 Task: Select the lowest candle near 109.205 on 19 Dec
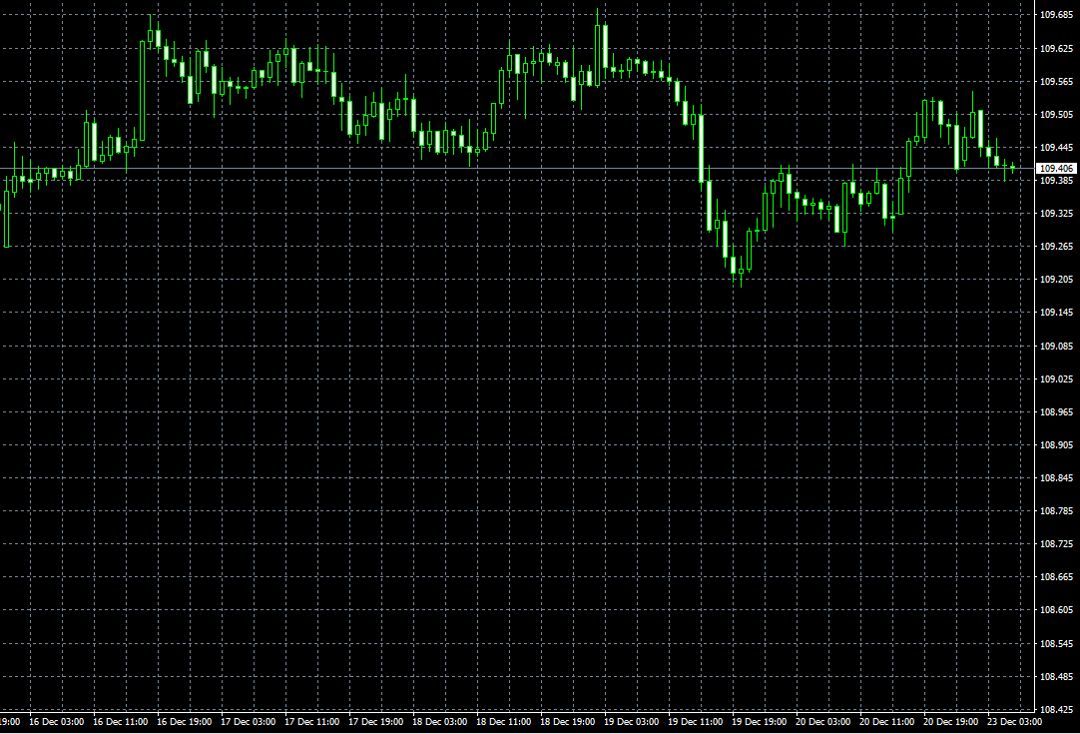pos(741,273)
